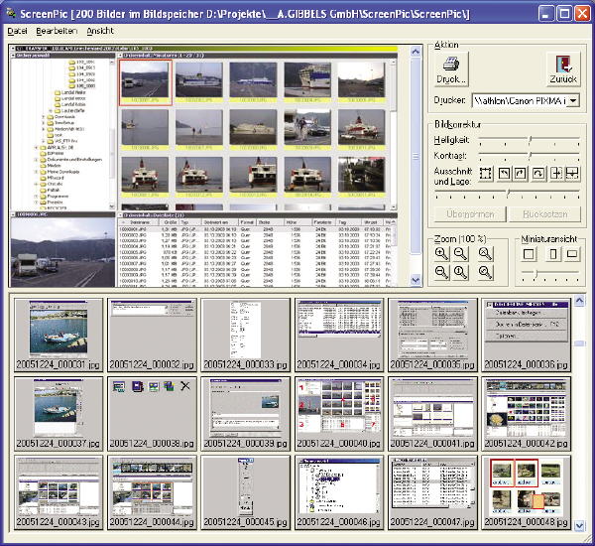The height and width of the screenshot is (546, 595).
Task: Rotate image clockwise with right-arrow icon
Action: [521, 174]
